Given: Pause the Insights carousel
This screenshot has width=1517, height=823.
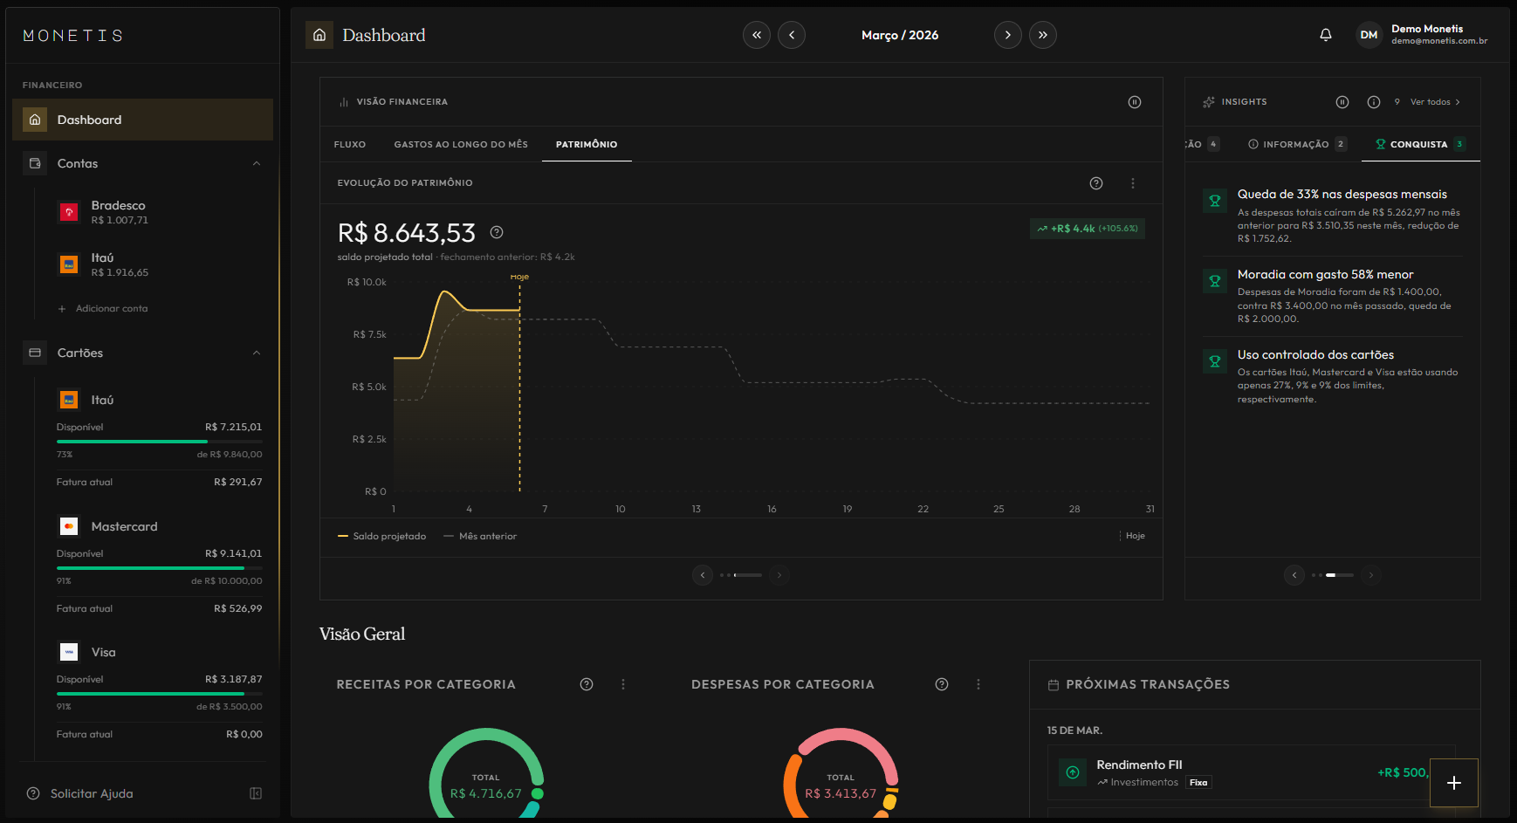Looking at the screenshot, I should pyautogui.click(x=1342, y=102).
